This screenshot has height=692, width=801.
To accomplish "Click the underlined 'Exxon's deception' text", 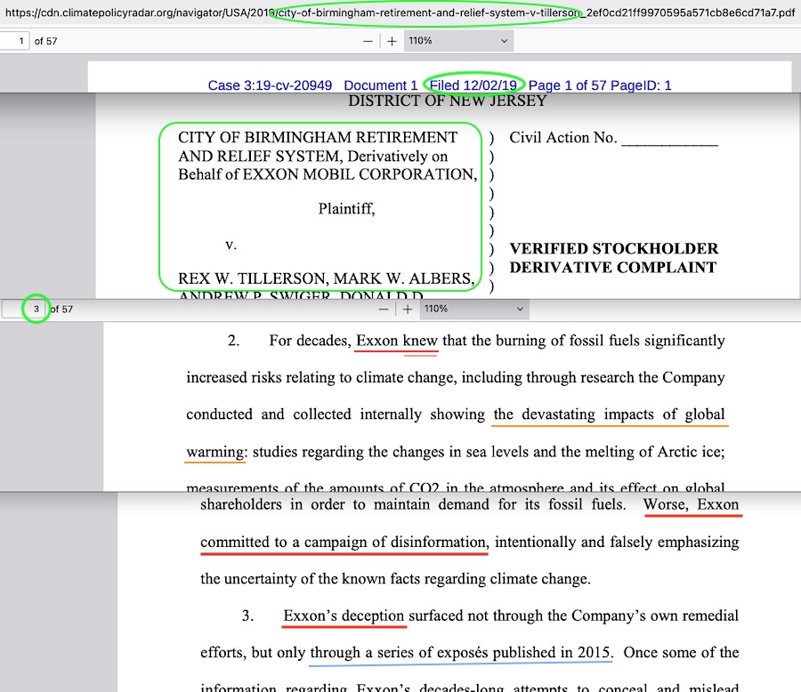I will (x=344, y=616).
